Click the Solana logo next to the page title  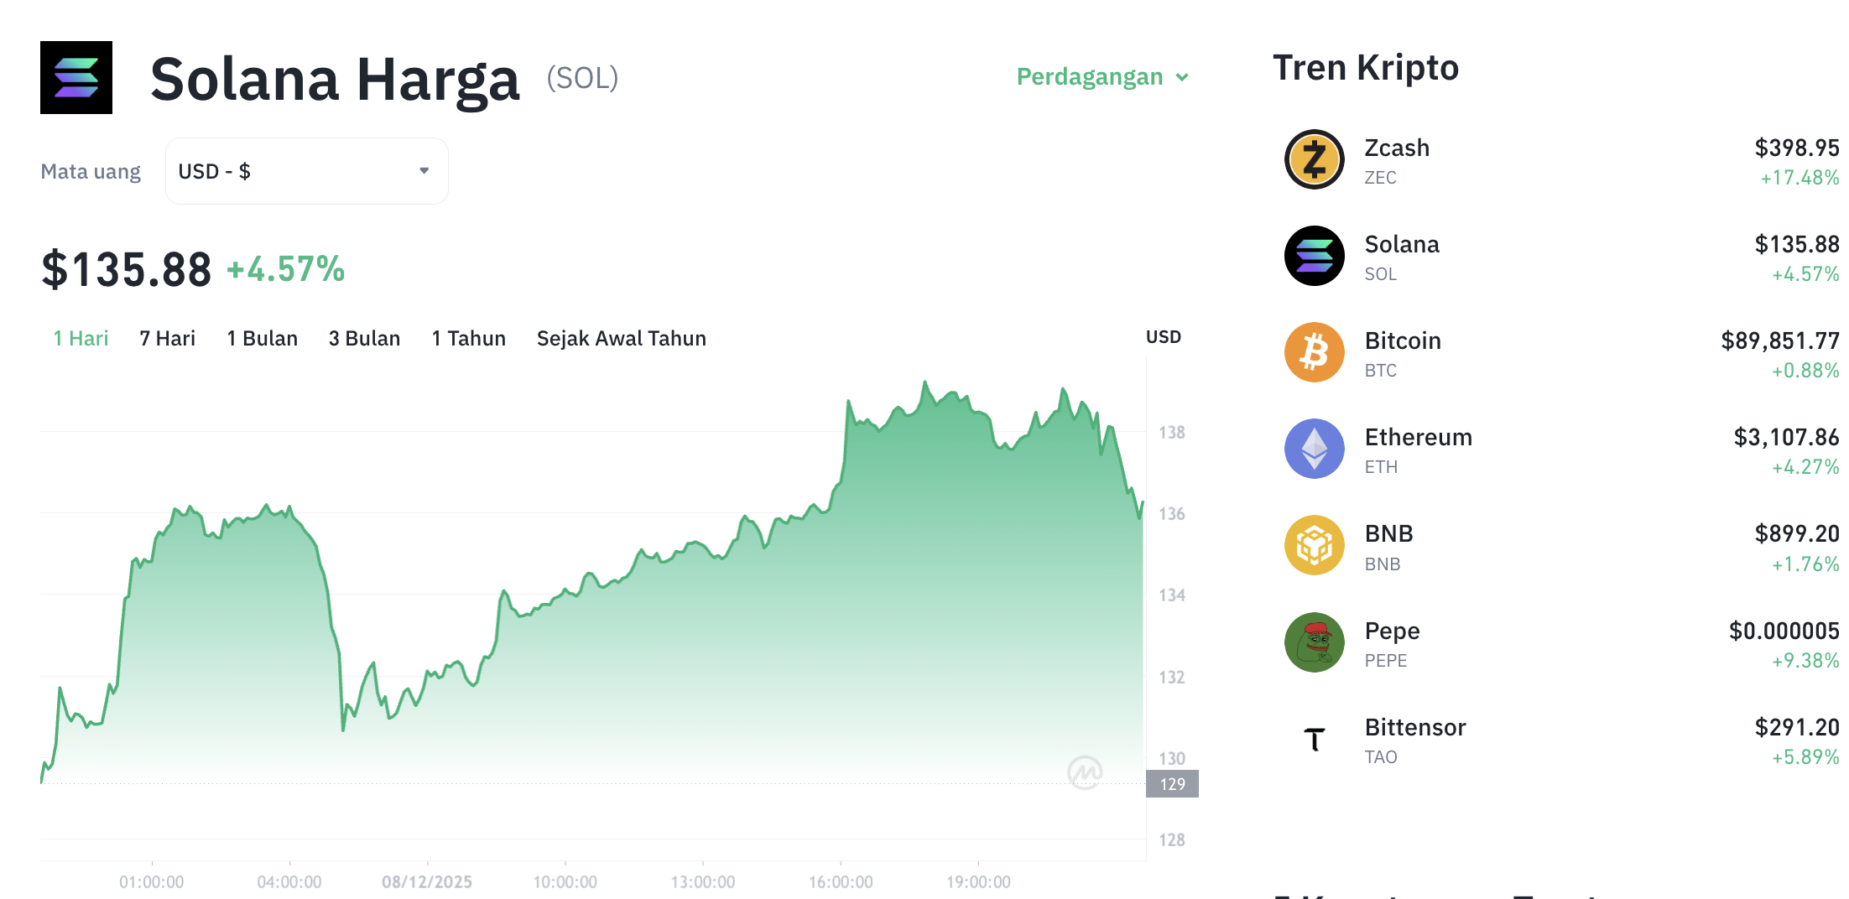pyautogui.click(x=76, y=77)
